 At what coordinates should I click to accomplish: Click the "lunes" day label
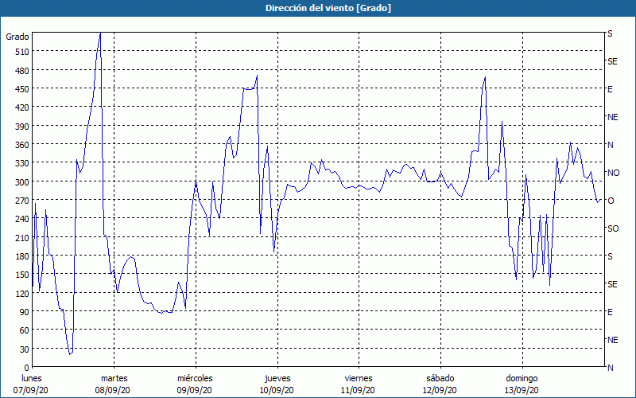pos(32,379)
